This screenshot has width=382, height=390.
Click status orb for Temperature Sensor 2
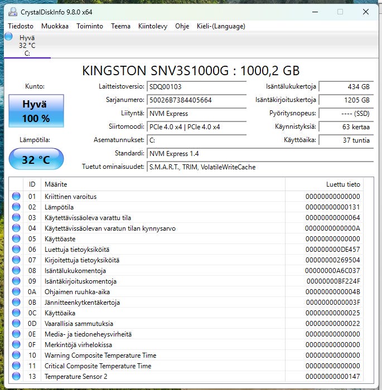pos(16,377)
